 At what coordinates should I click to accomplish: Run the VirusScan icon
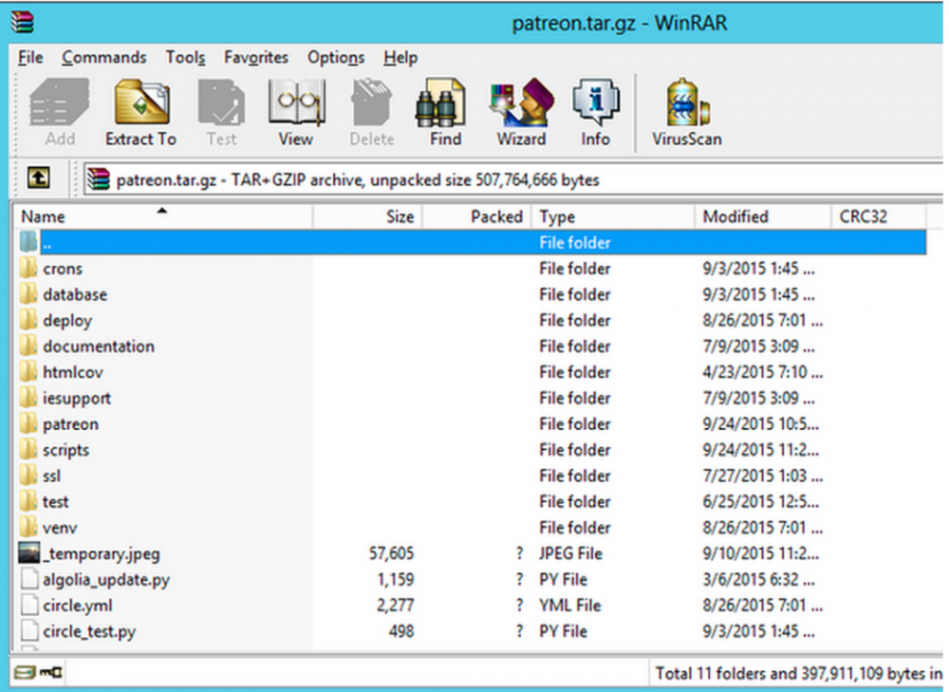coord(687,103)
